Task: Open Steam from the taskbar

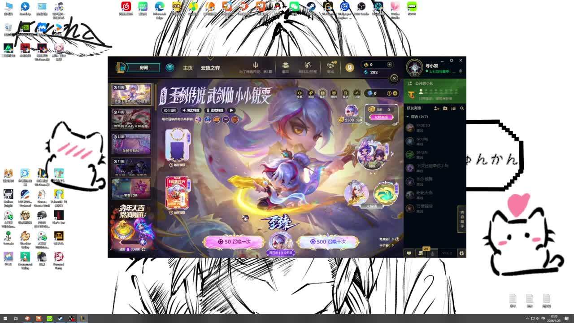Action: (x=61, y=319)
